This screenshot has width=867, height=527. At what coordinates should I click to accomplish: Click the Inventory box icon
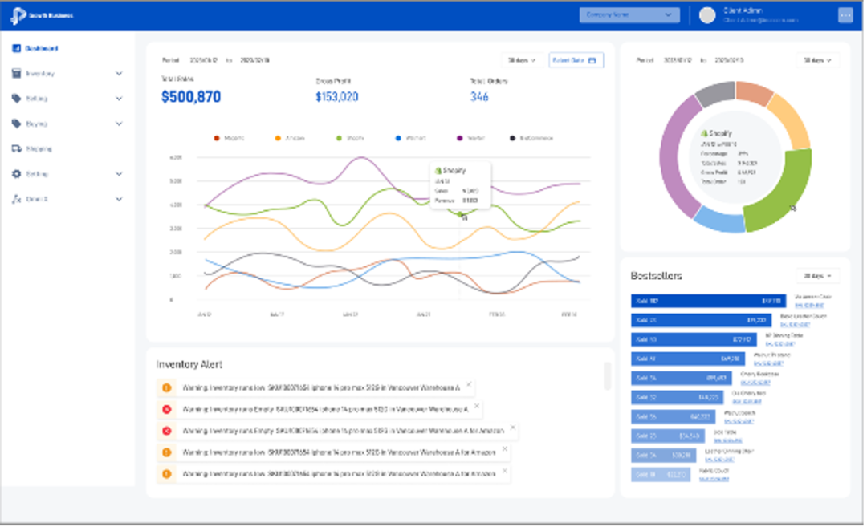[17, 74]
